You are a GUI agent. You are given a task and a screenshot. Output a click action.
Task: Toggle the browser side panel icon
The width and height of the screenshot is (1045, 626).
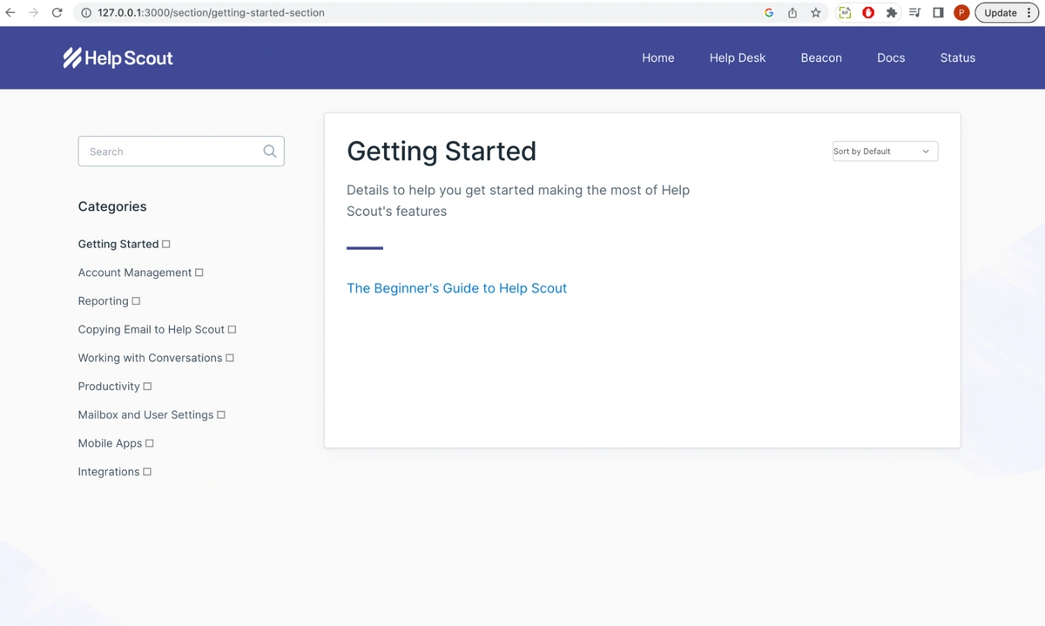938,13
